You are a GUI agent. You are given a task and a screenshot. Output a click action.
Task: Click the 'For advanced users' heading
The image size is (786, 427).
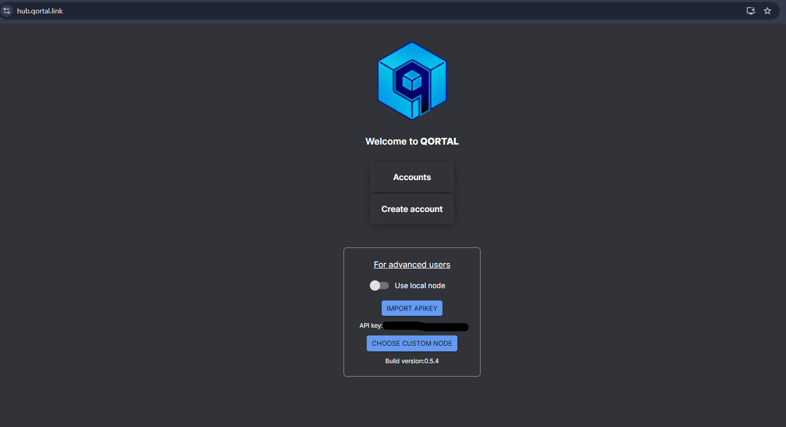pyautogui.click(x=412, y=264)
